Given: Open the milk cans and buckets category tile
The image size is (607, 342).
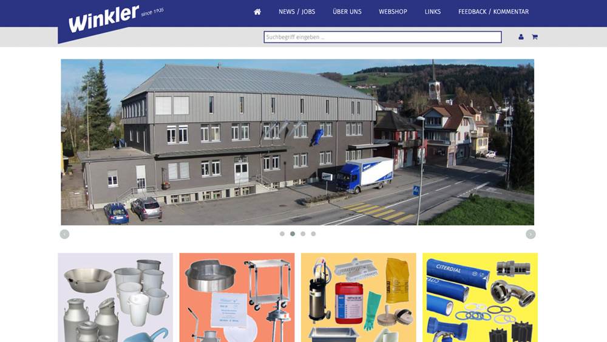Looking at the screenshot, I should tap(115, 298).
